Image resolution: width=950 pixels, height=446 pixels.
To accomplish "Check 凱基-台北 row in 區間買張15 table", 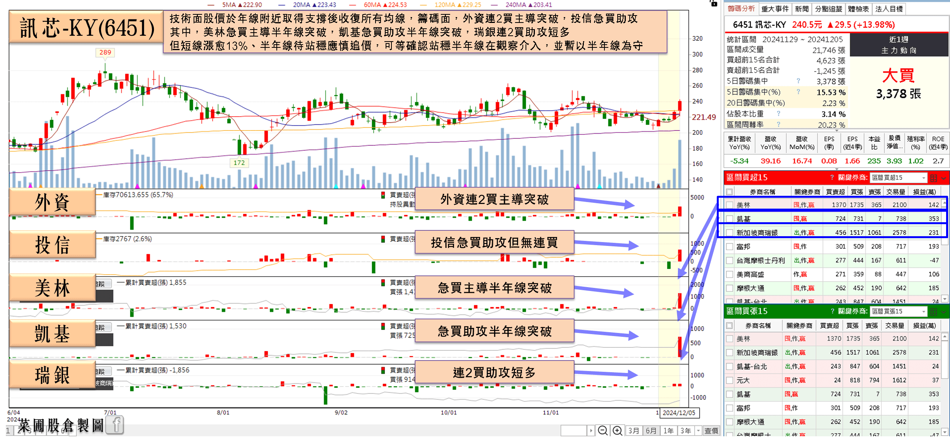I will coord(730,366).
